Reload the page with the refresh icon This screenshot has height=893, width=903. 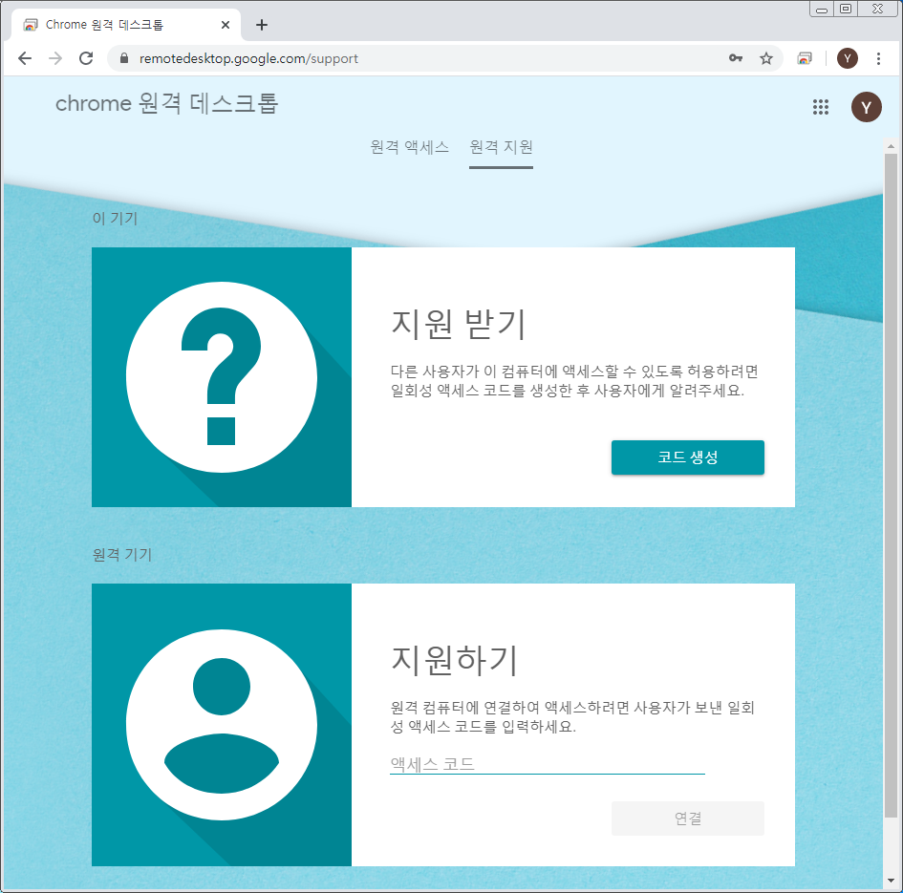pos(86,58)
